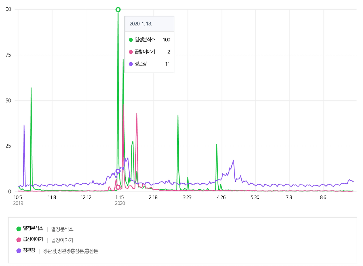Click the pink 곱창이야기 legend dot
Screen dimensions: 363x266
(x=18, y=239)
